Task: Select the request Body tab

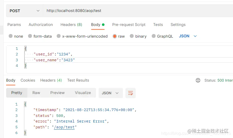Action: (x=98, y=25)
